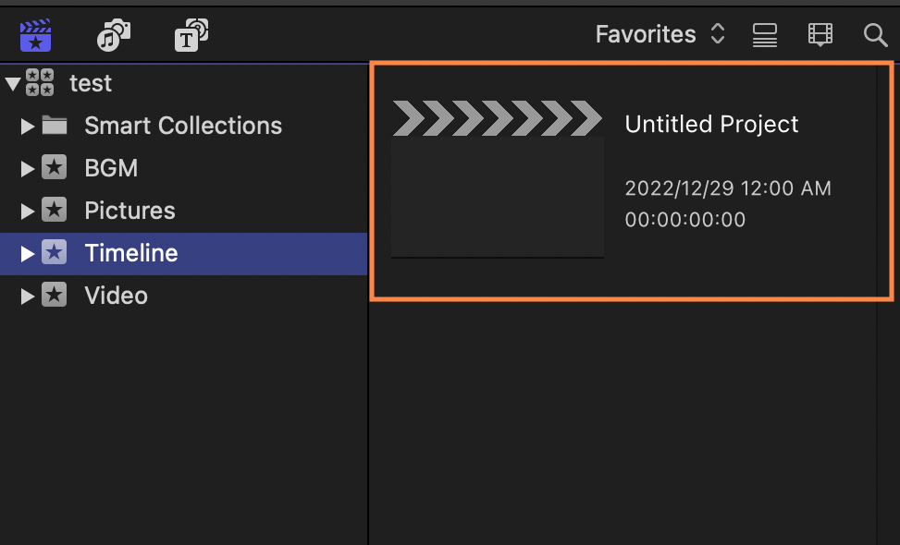Expand the Timeline event triangle
The image size is (900, 545).
click(27, 253)
